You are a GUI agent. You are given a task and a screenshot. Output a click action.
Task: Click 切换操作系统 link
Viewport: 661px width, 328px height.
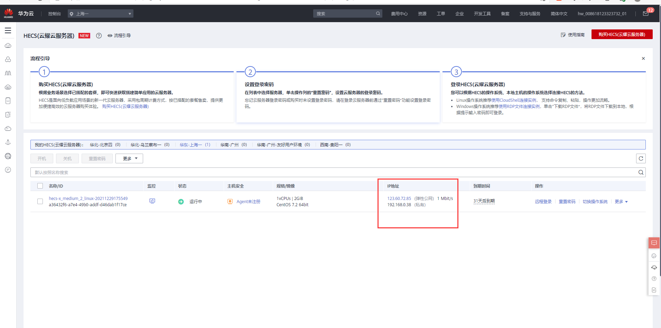tap(595, 202)
